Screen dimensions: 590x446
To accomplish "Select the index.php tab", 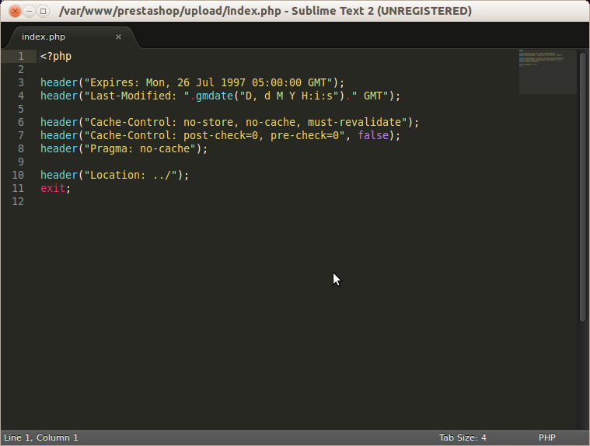I will tap(72, 37).
